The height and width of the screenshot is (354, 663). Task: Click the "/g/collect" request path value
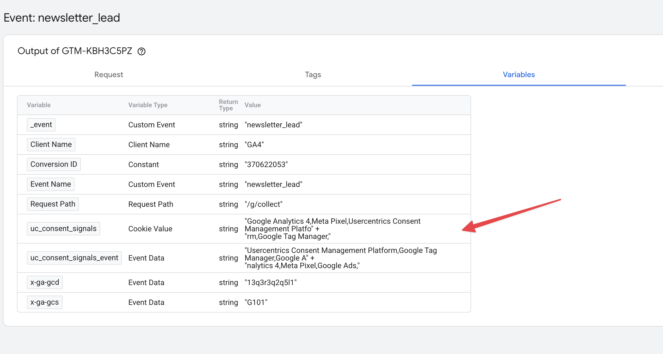point(263,204)
